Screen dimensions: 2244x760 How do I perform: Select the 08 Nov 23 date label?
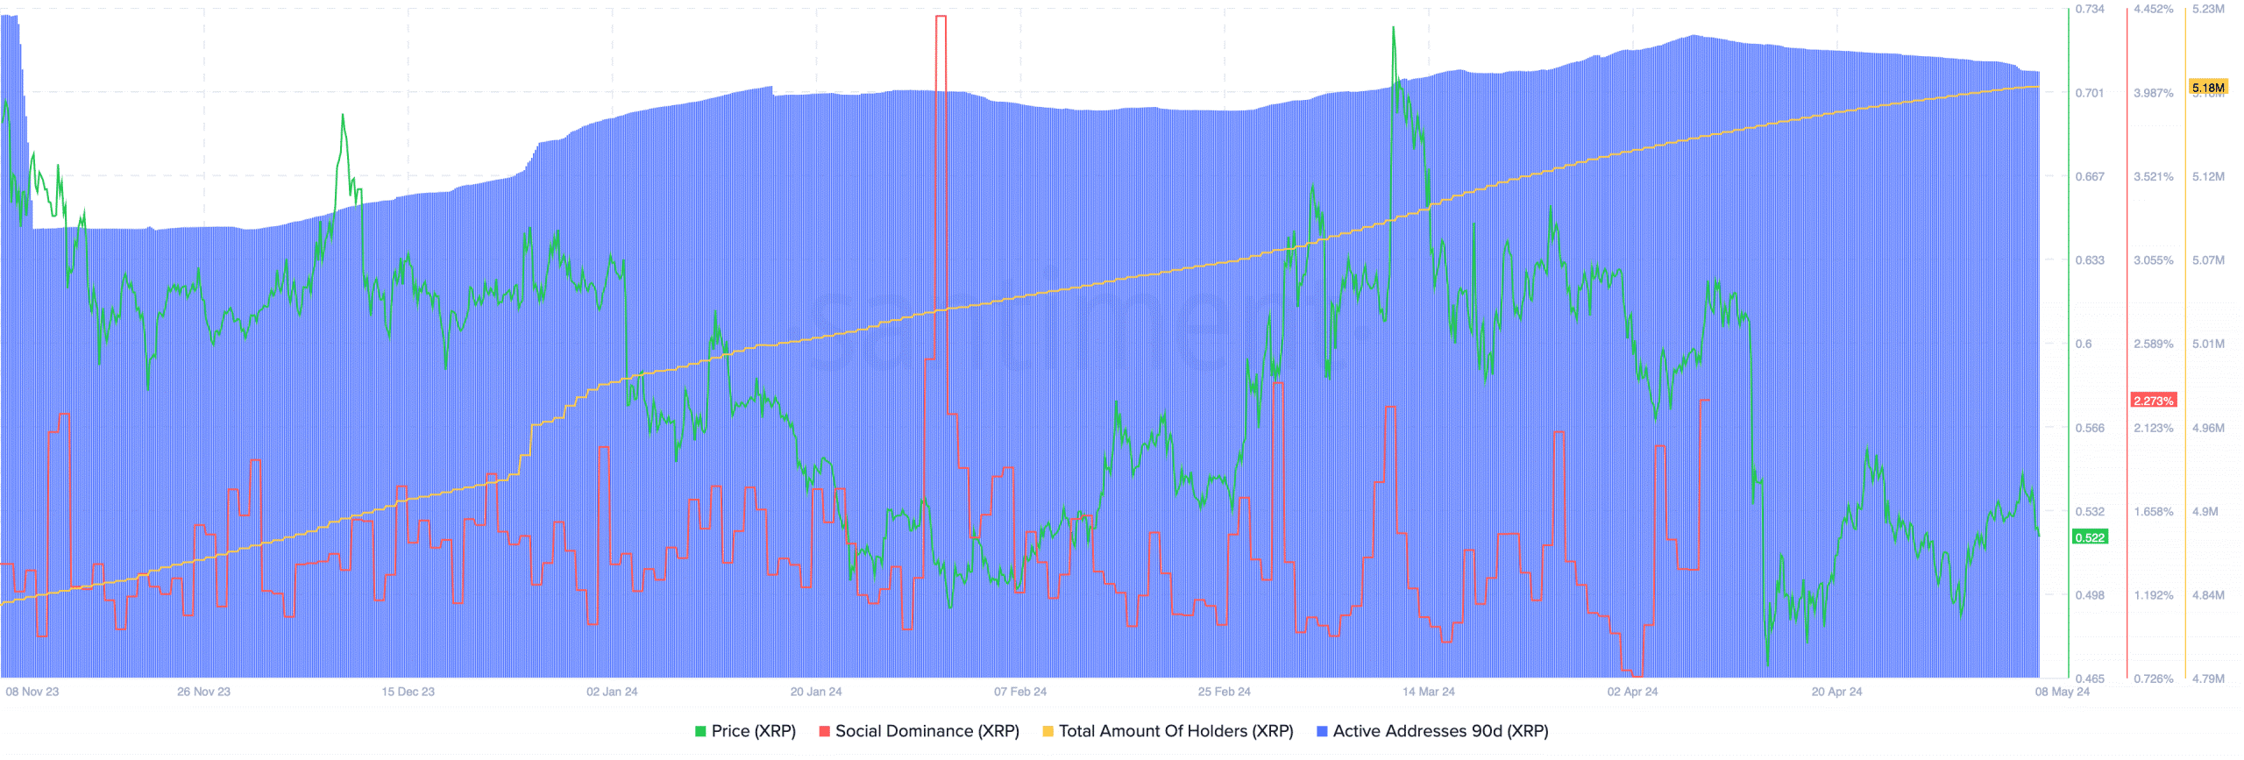(x=32, y=693)
